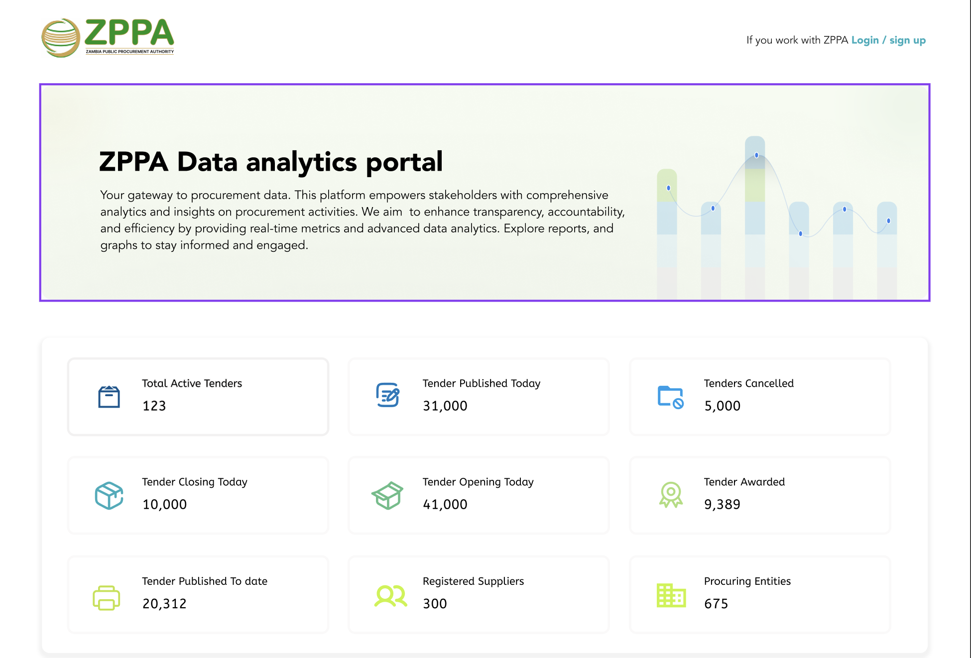Click the Registered Suppliers label
The image size is (971, 658).
pyautogui.click(x=473, y=581)
